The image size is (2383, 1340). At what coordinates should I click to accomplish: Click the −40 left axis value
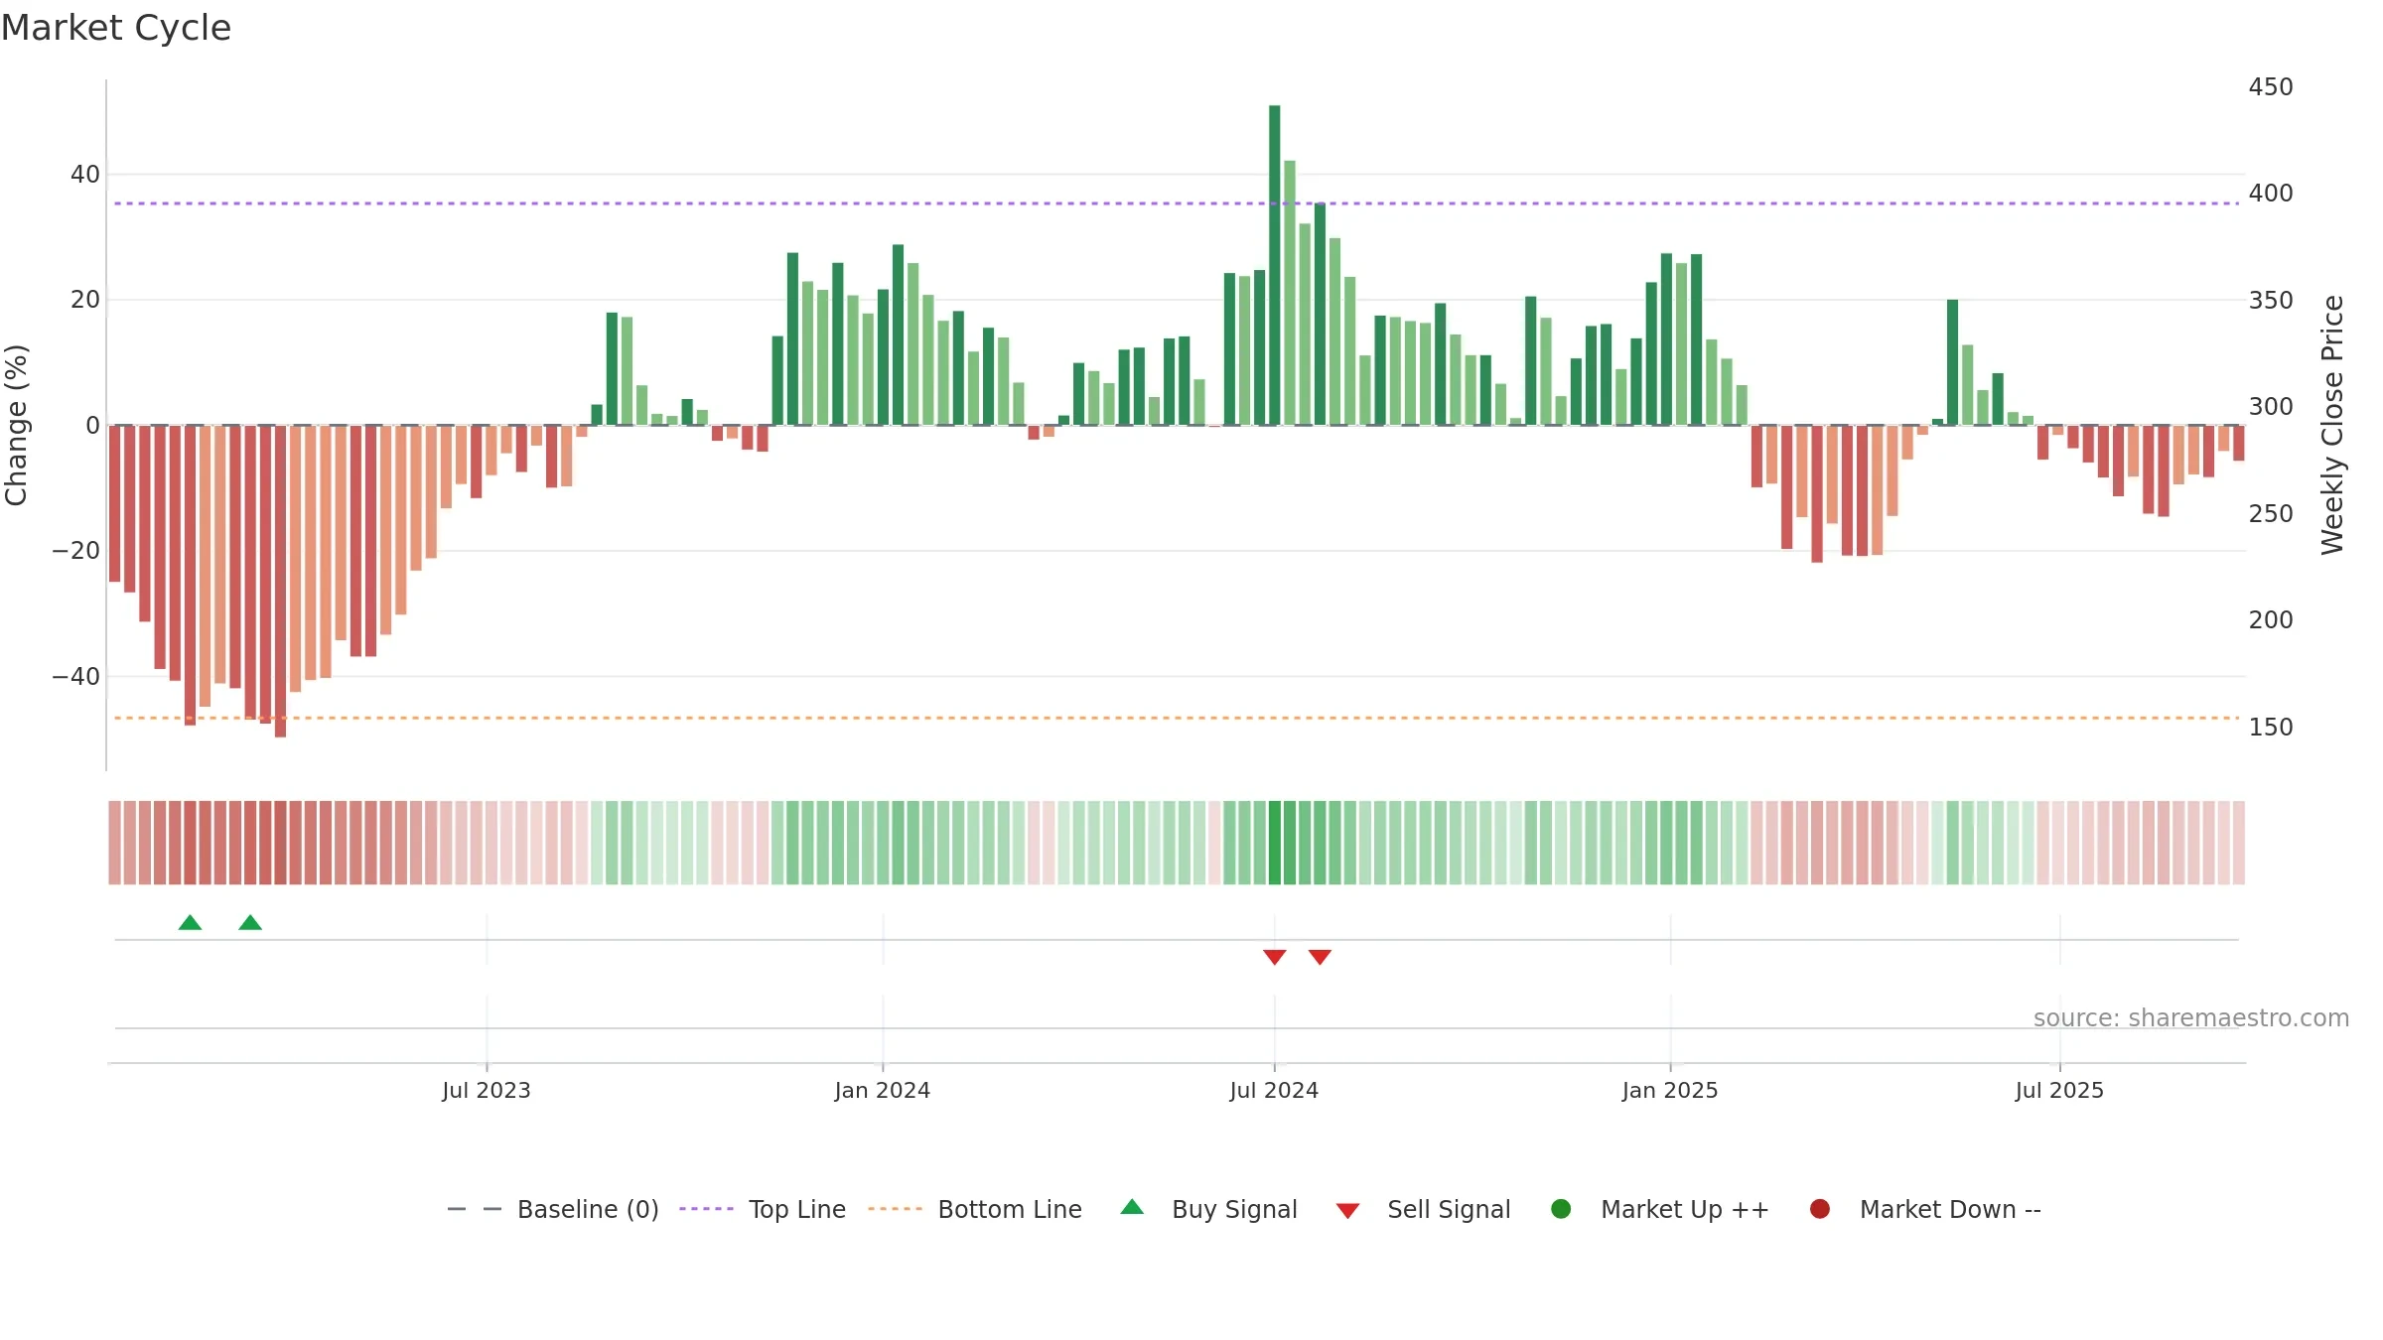click(x=76, y=677)
